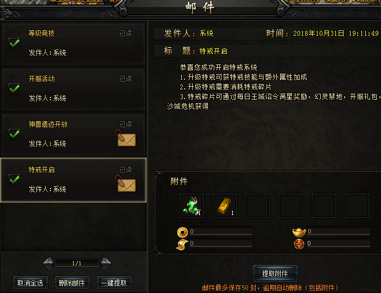
Task: Uncheck the 特戒开启 mail checkbox
Action: [x=14, y=180]
